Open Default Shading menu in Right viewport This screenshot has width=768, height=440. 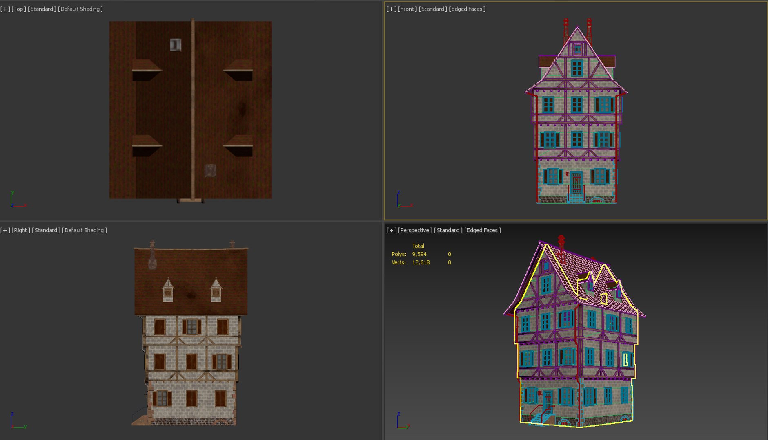85,230
